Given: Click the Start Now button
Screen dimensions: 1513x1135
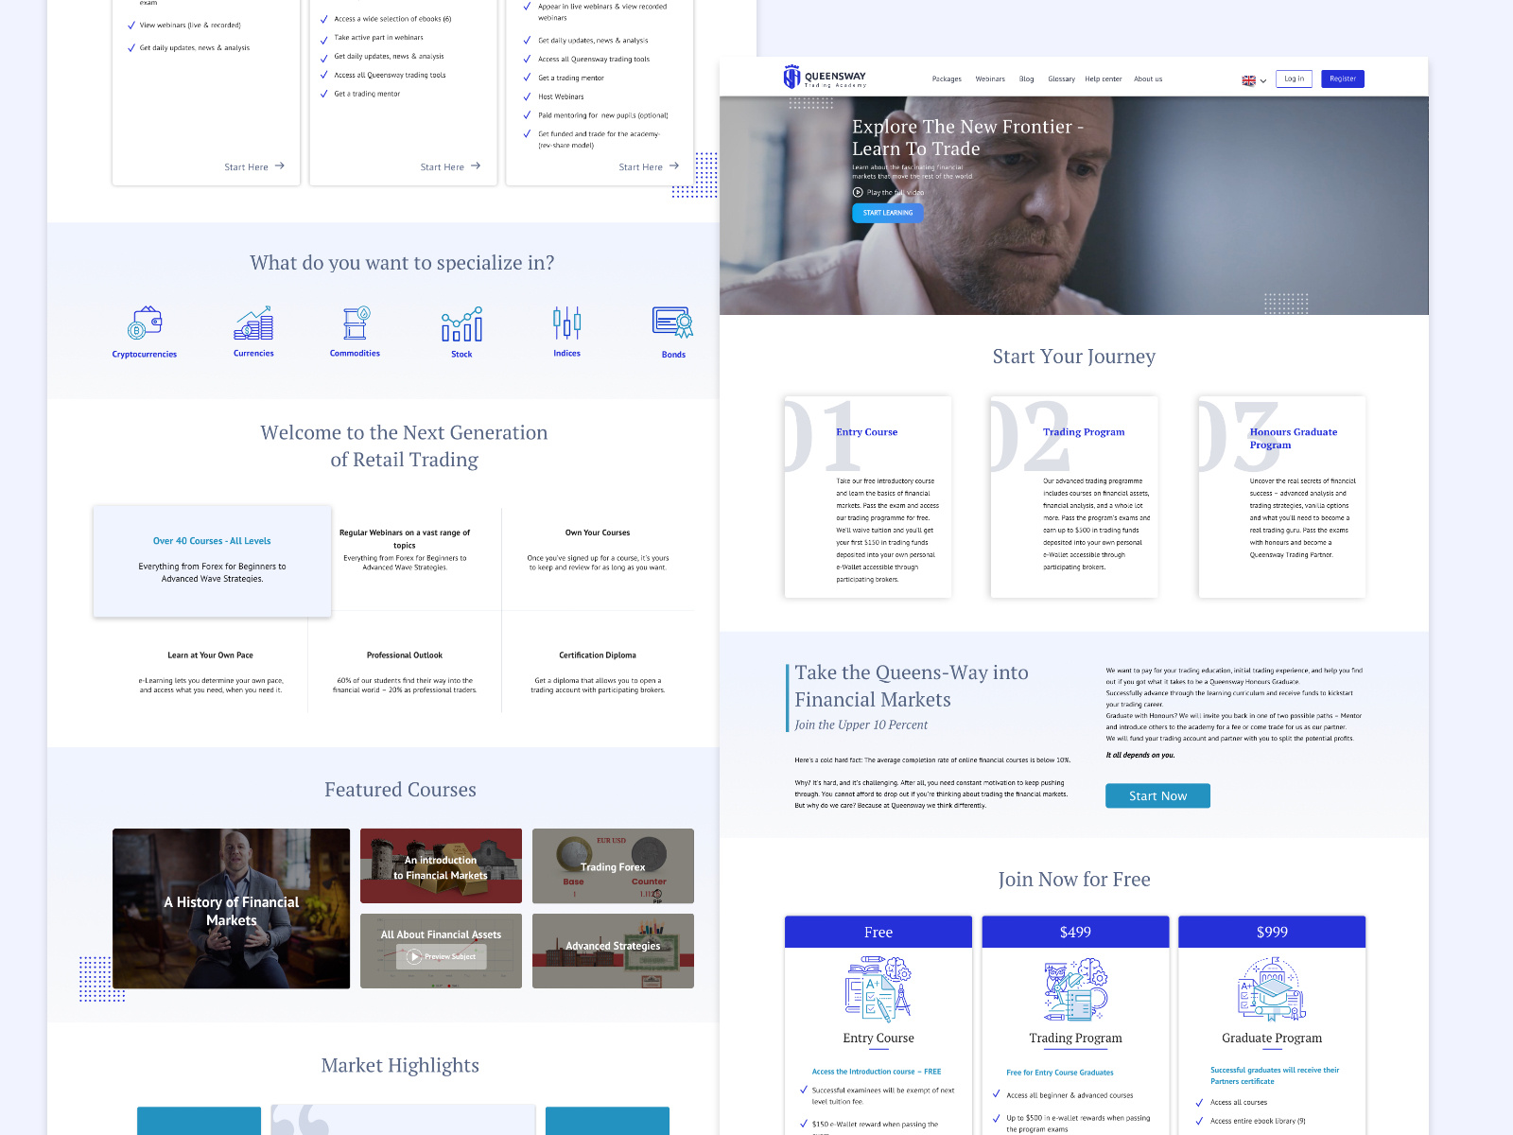Looking at the screenshot, I should 1157,795.
